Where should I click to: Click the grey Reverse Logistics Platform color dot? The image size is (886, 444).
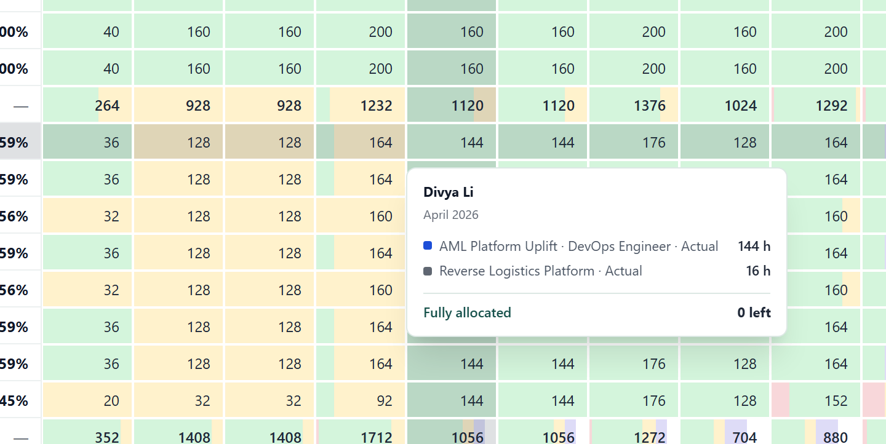click(x=428, y=271)
